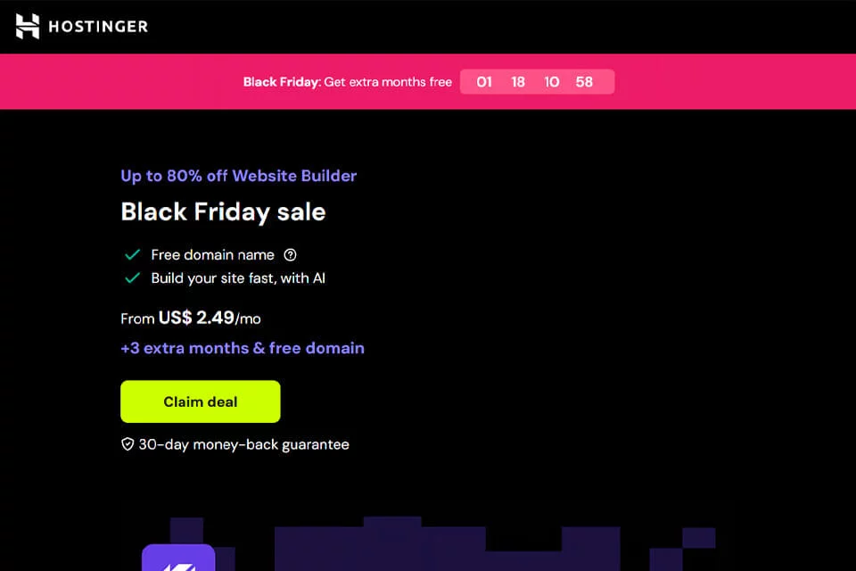Click +3 extra months & free domain

[x=243, y=348]
